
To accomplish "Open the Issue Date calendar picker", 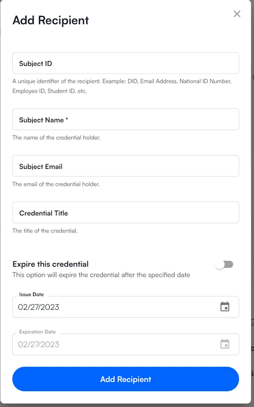I will [225, 307].
